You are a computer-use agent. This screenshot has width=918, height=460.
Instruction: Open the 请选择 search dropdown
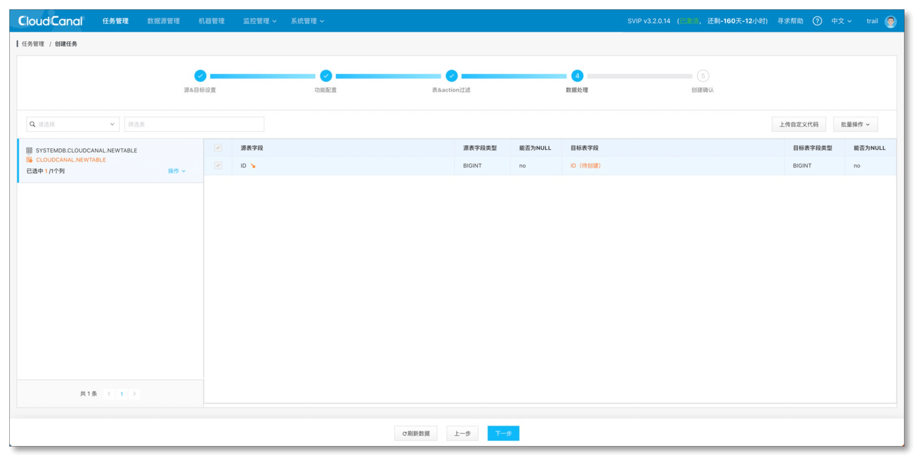coord(73,124)
